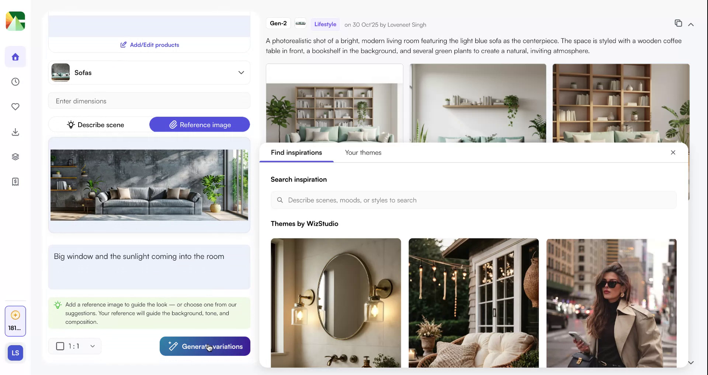Image resolution: width=708 pixels, height=375 pixels.
Task: Open the history clock icon
Action: point(15,82)
